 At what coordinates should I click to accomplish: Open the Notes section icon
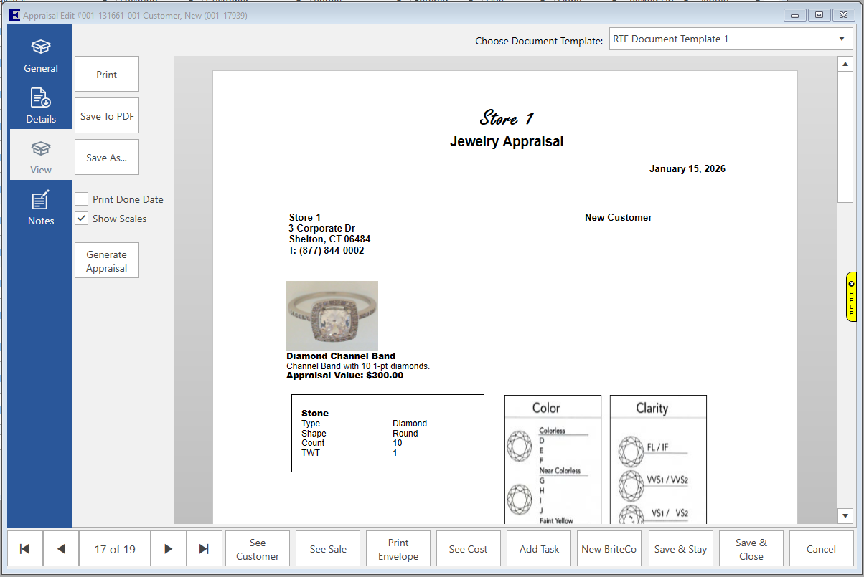(x=41, y=200)
